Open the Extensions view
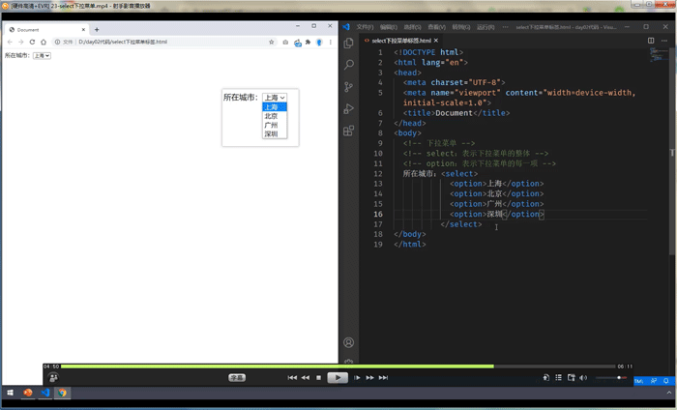The width and height of the screenshot is (677, 410). pos(348,132)
